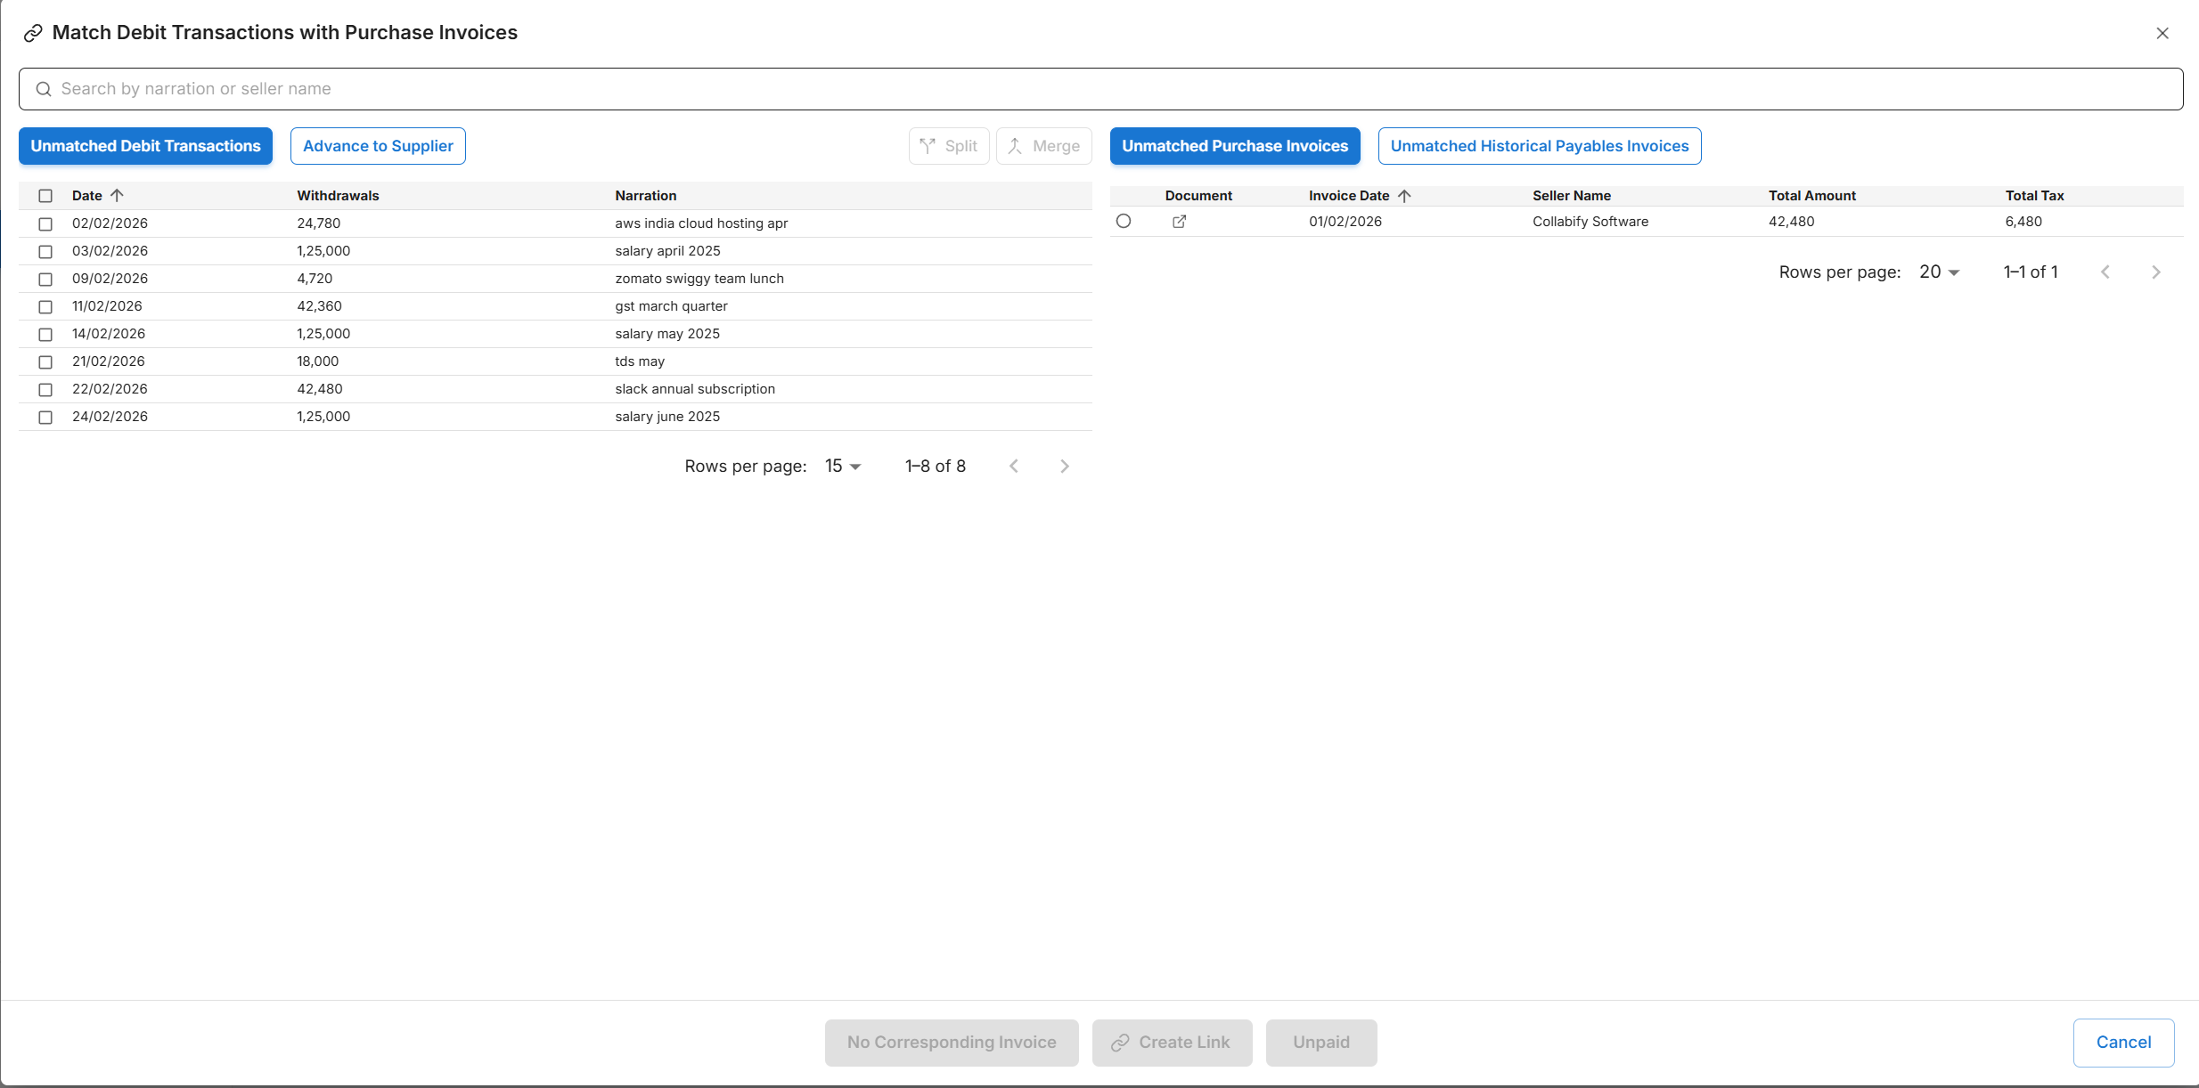
Task: Open rows per page dropdown showing 15
Action: pyautogui.click(x=843, y=467)
